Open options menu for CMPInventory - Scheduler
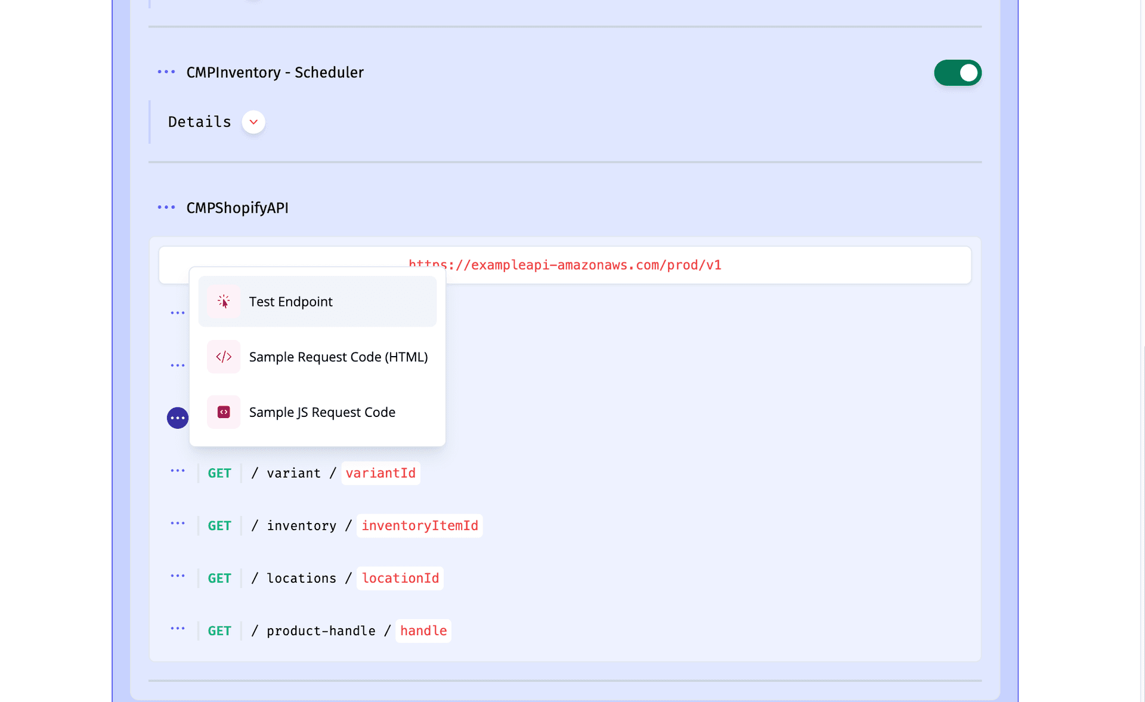Screen dimensions: 1145x702 pyautogui.click(x=166, y=72)
